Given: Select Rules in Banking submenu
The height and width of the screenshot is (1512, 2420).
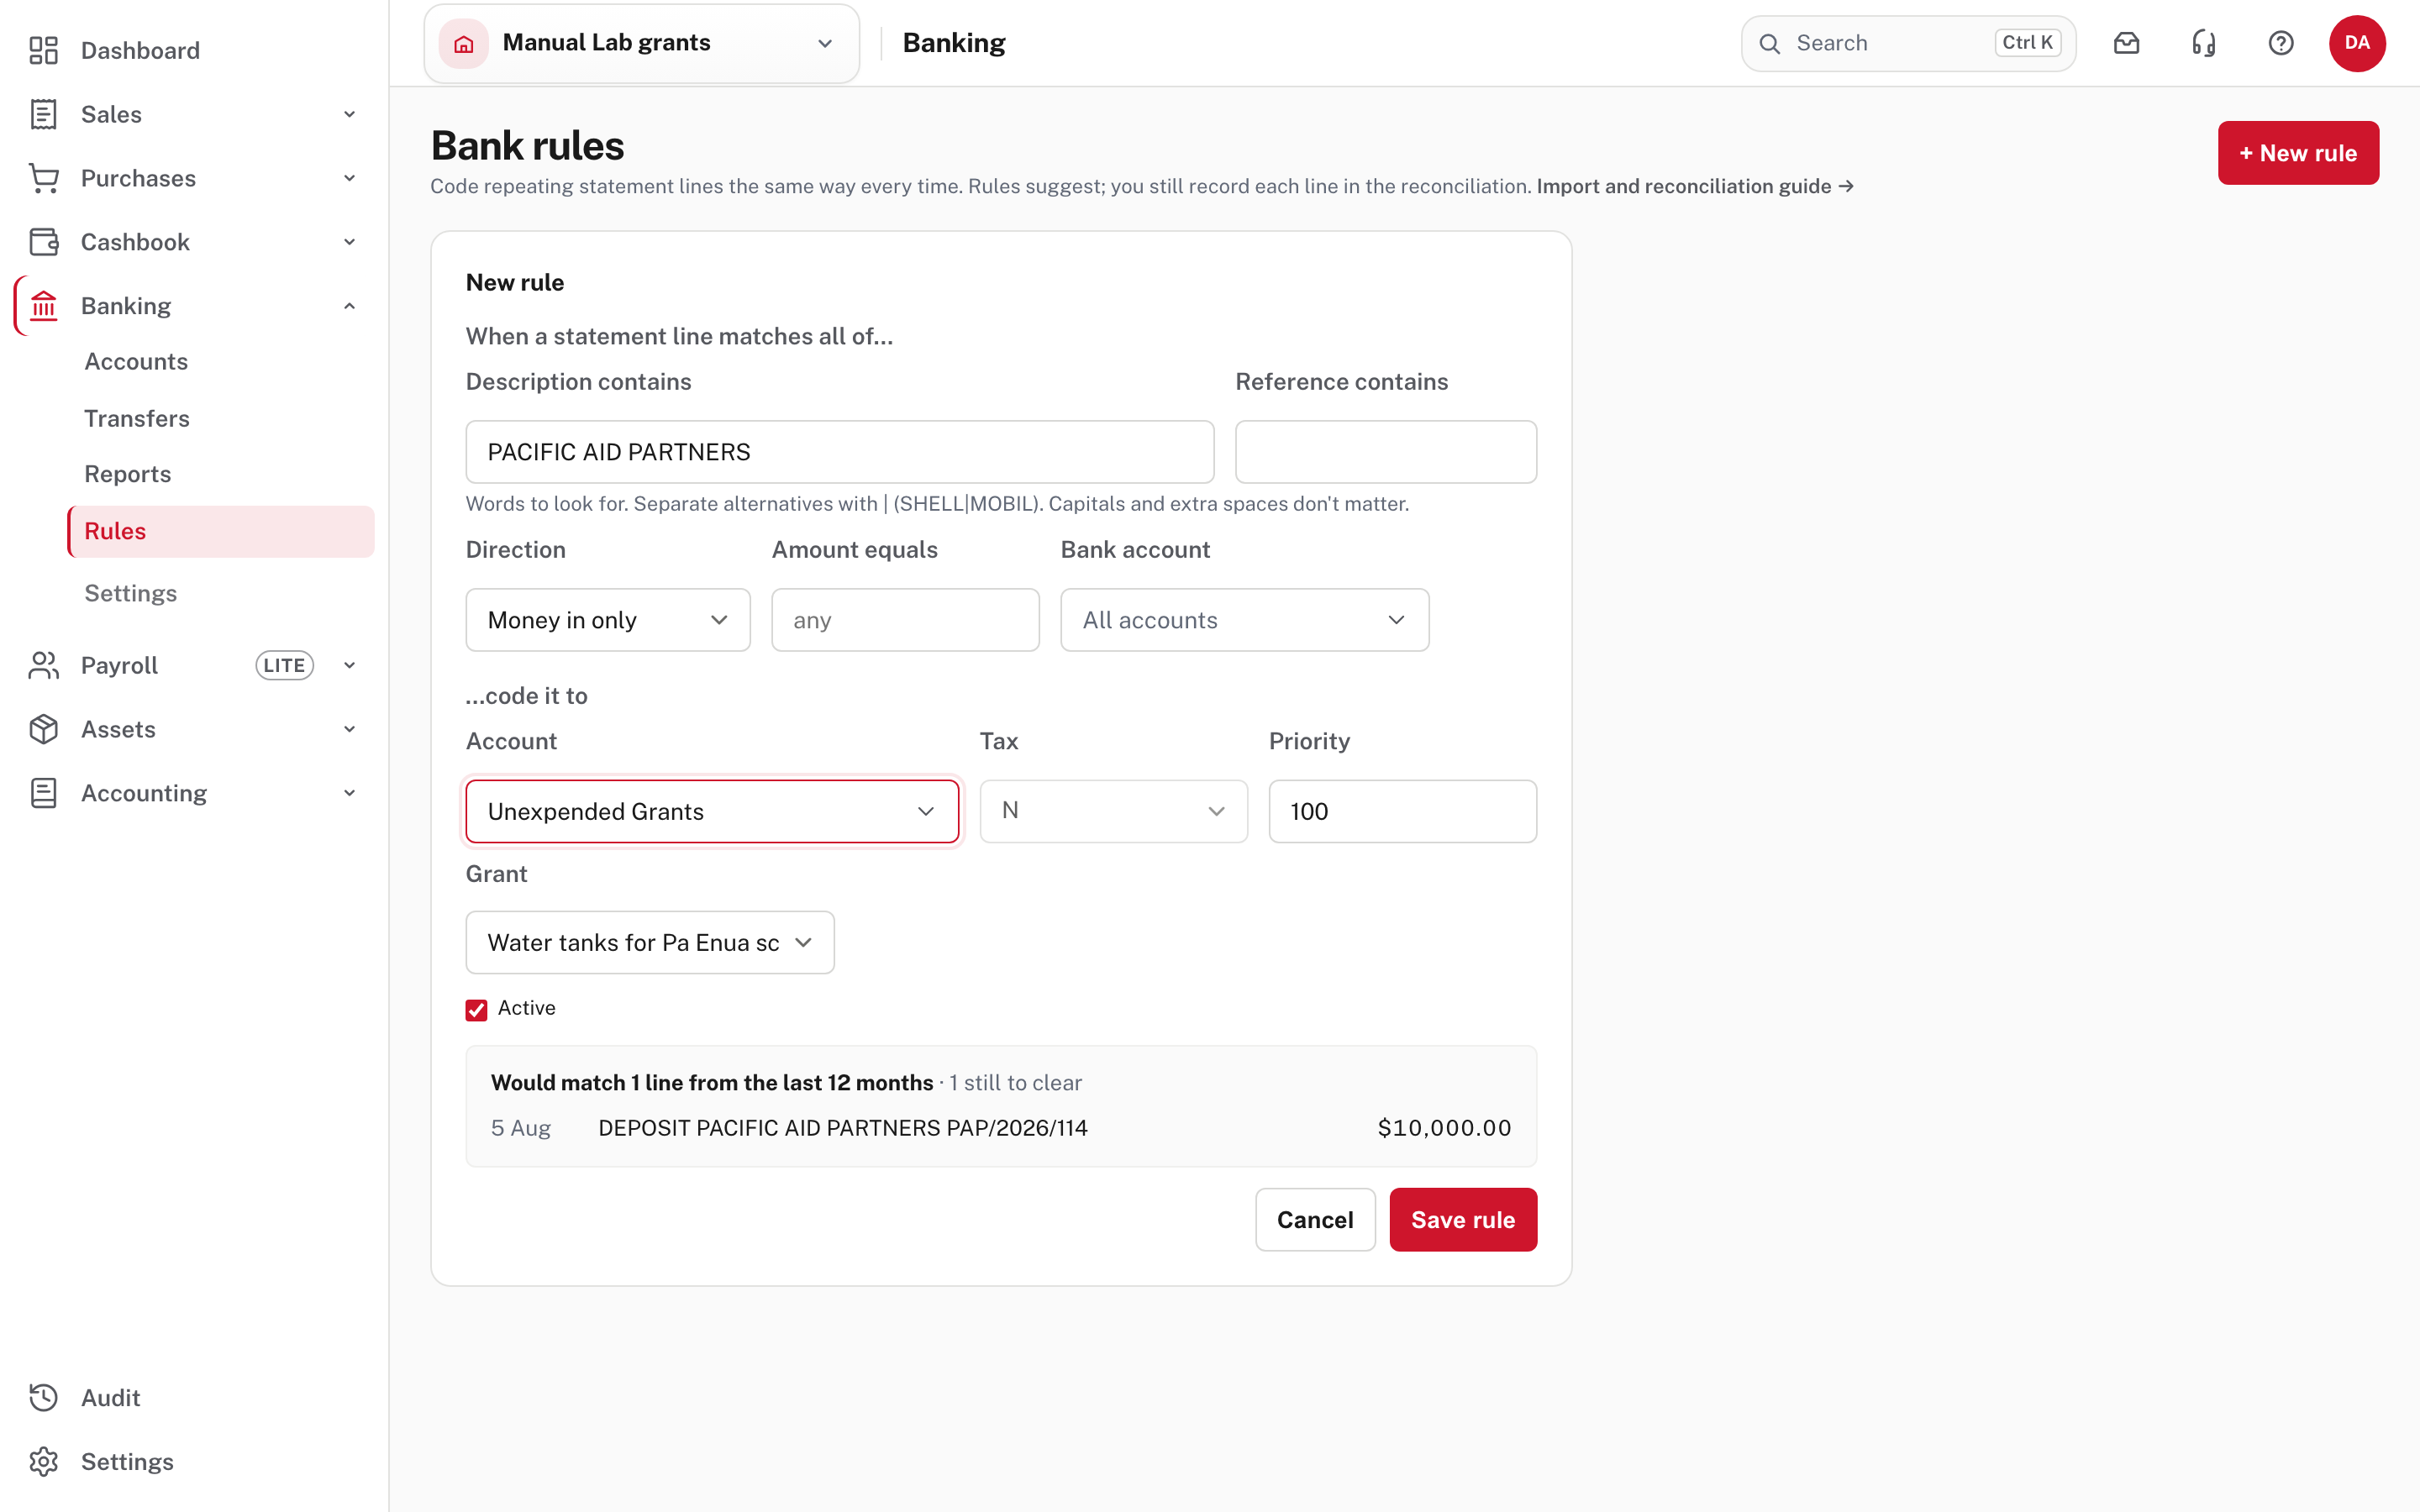Looking at the screenshot, I should (221, 531).
